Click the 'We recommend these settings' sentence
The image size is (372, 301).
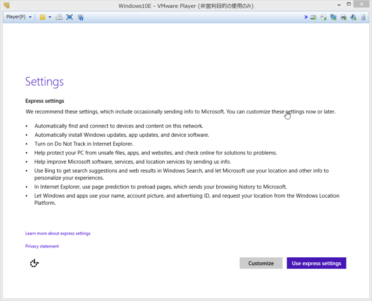(180, 112)
